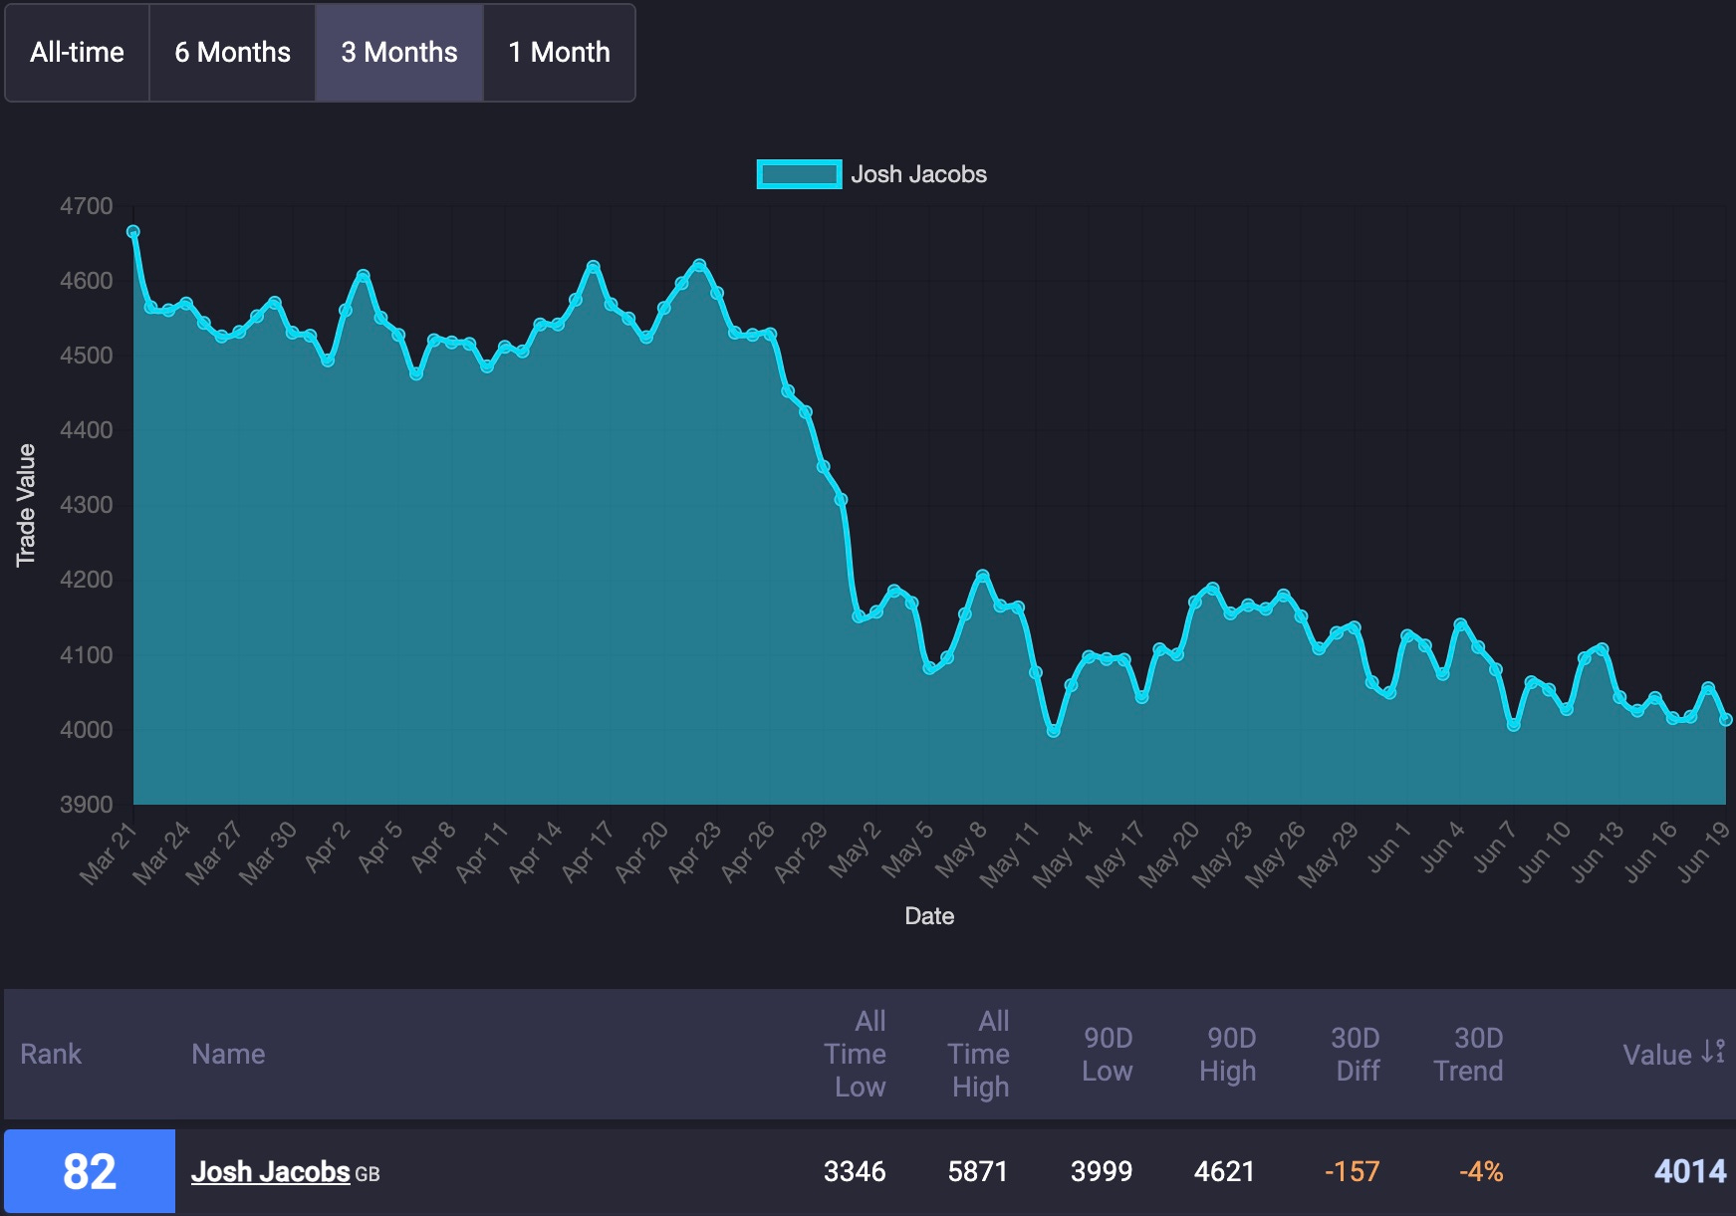Click the all-time low value 3346
This screenshot has width=1736, height=1216.
(855, 1172)
